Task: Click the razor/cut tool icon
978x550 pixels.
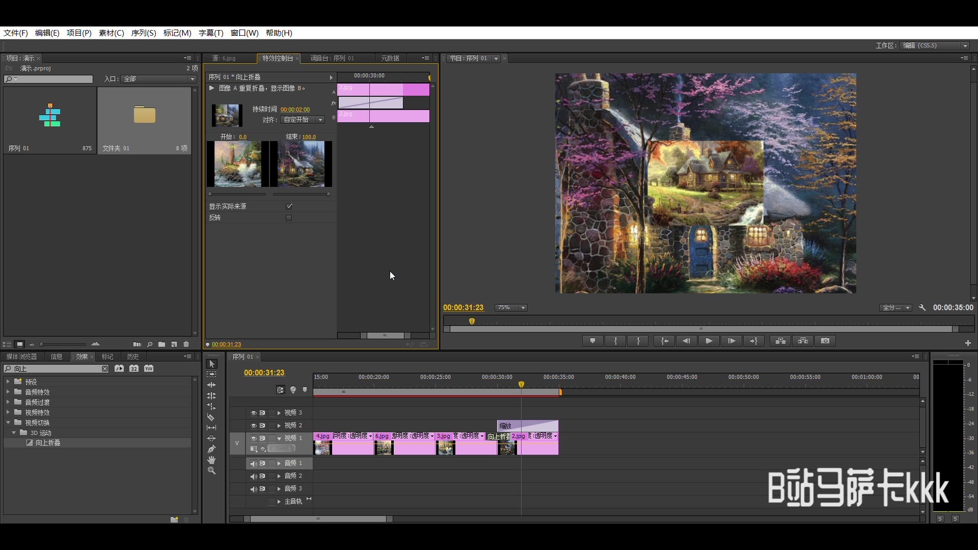Action: (x=212, y=417)
